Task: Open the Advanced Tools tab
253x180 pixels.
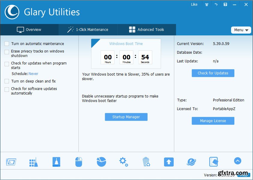Action: pyautogui.click(x=146, y=30)
